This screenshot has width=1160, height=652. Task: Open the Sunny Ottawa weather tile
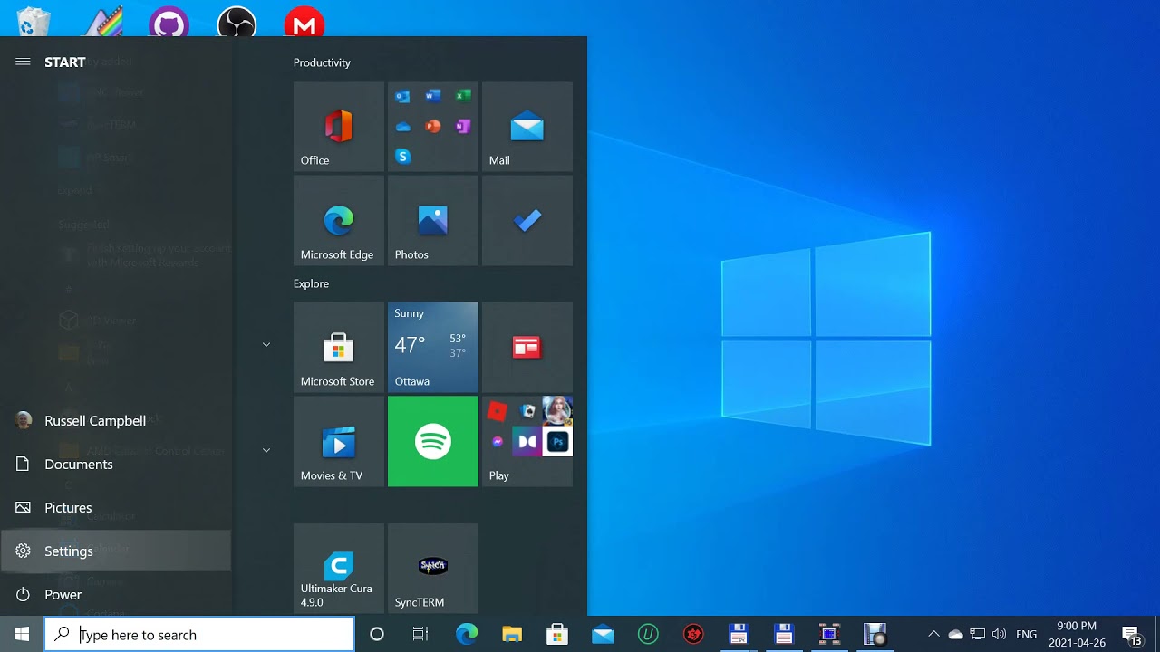[433, 348]
